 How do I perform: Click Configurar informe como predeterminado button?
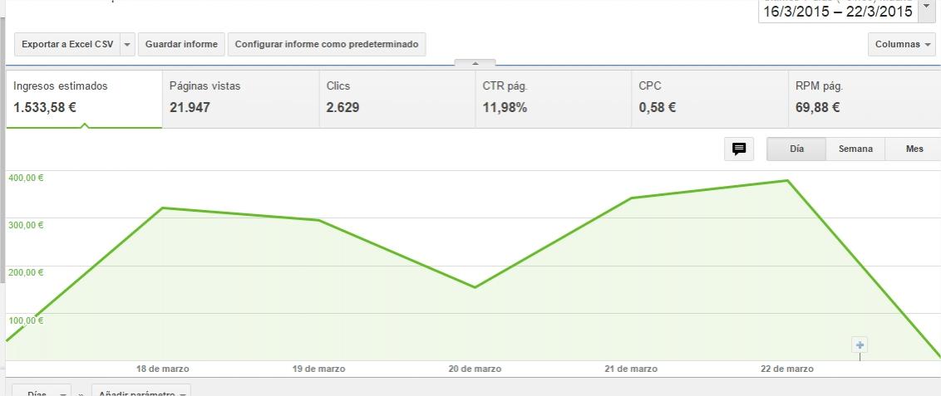tap(327, 45)
